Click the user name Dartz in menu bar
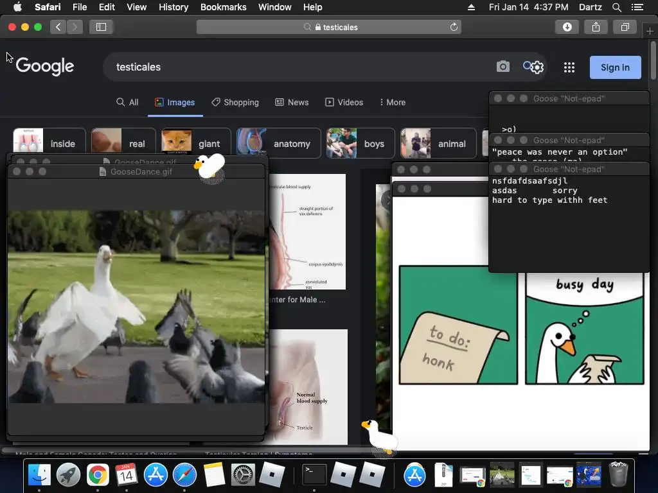 tap(590, 7)
